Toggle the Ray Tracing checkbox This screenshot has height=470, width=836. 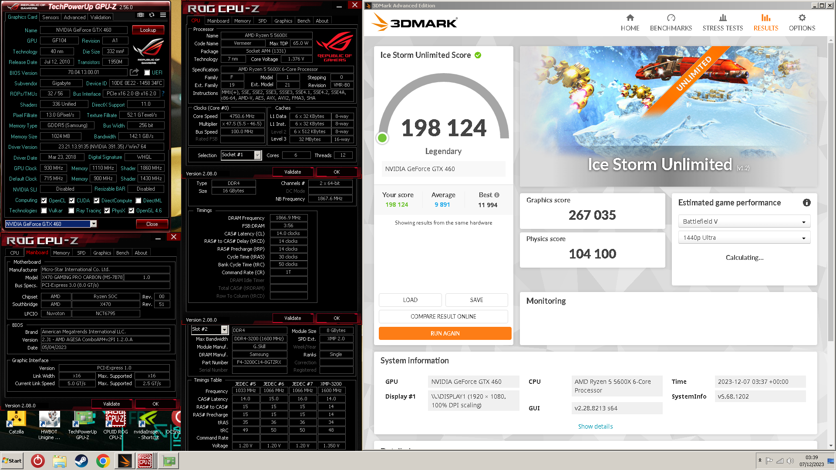pyautogui.click(x=71, y=211)
